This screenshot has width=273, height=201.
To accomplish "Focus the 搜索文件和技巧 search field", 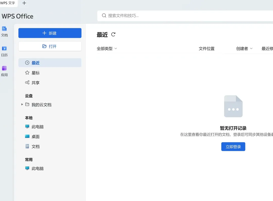I will (185, 16).
